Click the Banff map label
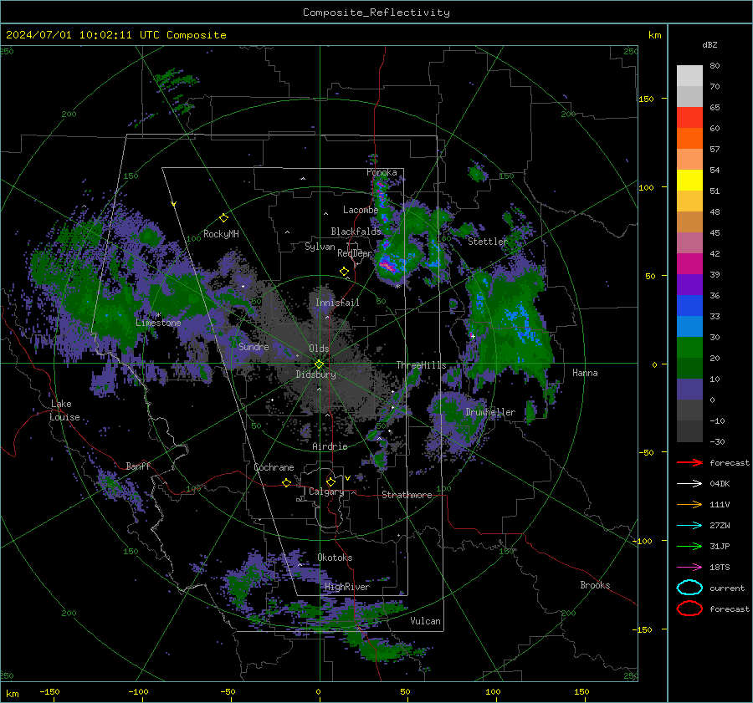 click(138, 466)
